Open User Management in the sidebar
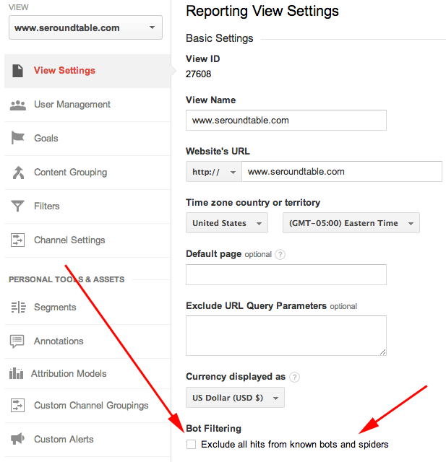 pyautogui.click(x=87, y=105)
